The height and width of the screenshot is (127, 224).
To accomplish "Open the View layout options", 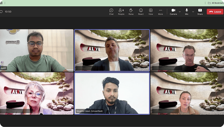I will pyautogui.click(x=151, y=11).
